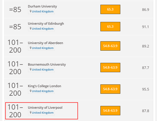Click the University of Aberdeen name
This screenshot has height=121, width=157.
click(46, 43)
